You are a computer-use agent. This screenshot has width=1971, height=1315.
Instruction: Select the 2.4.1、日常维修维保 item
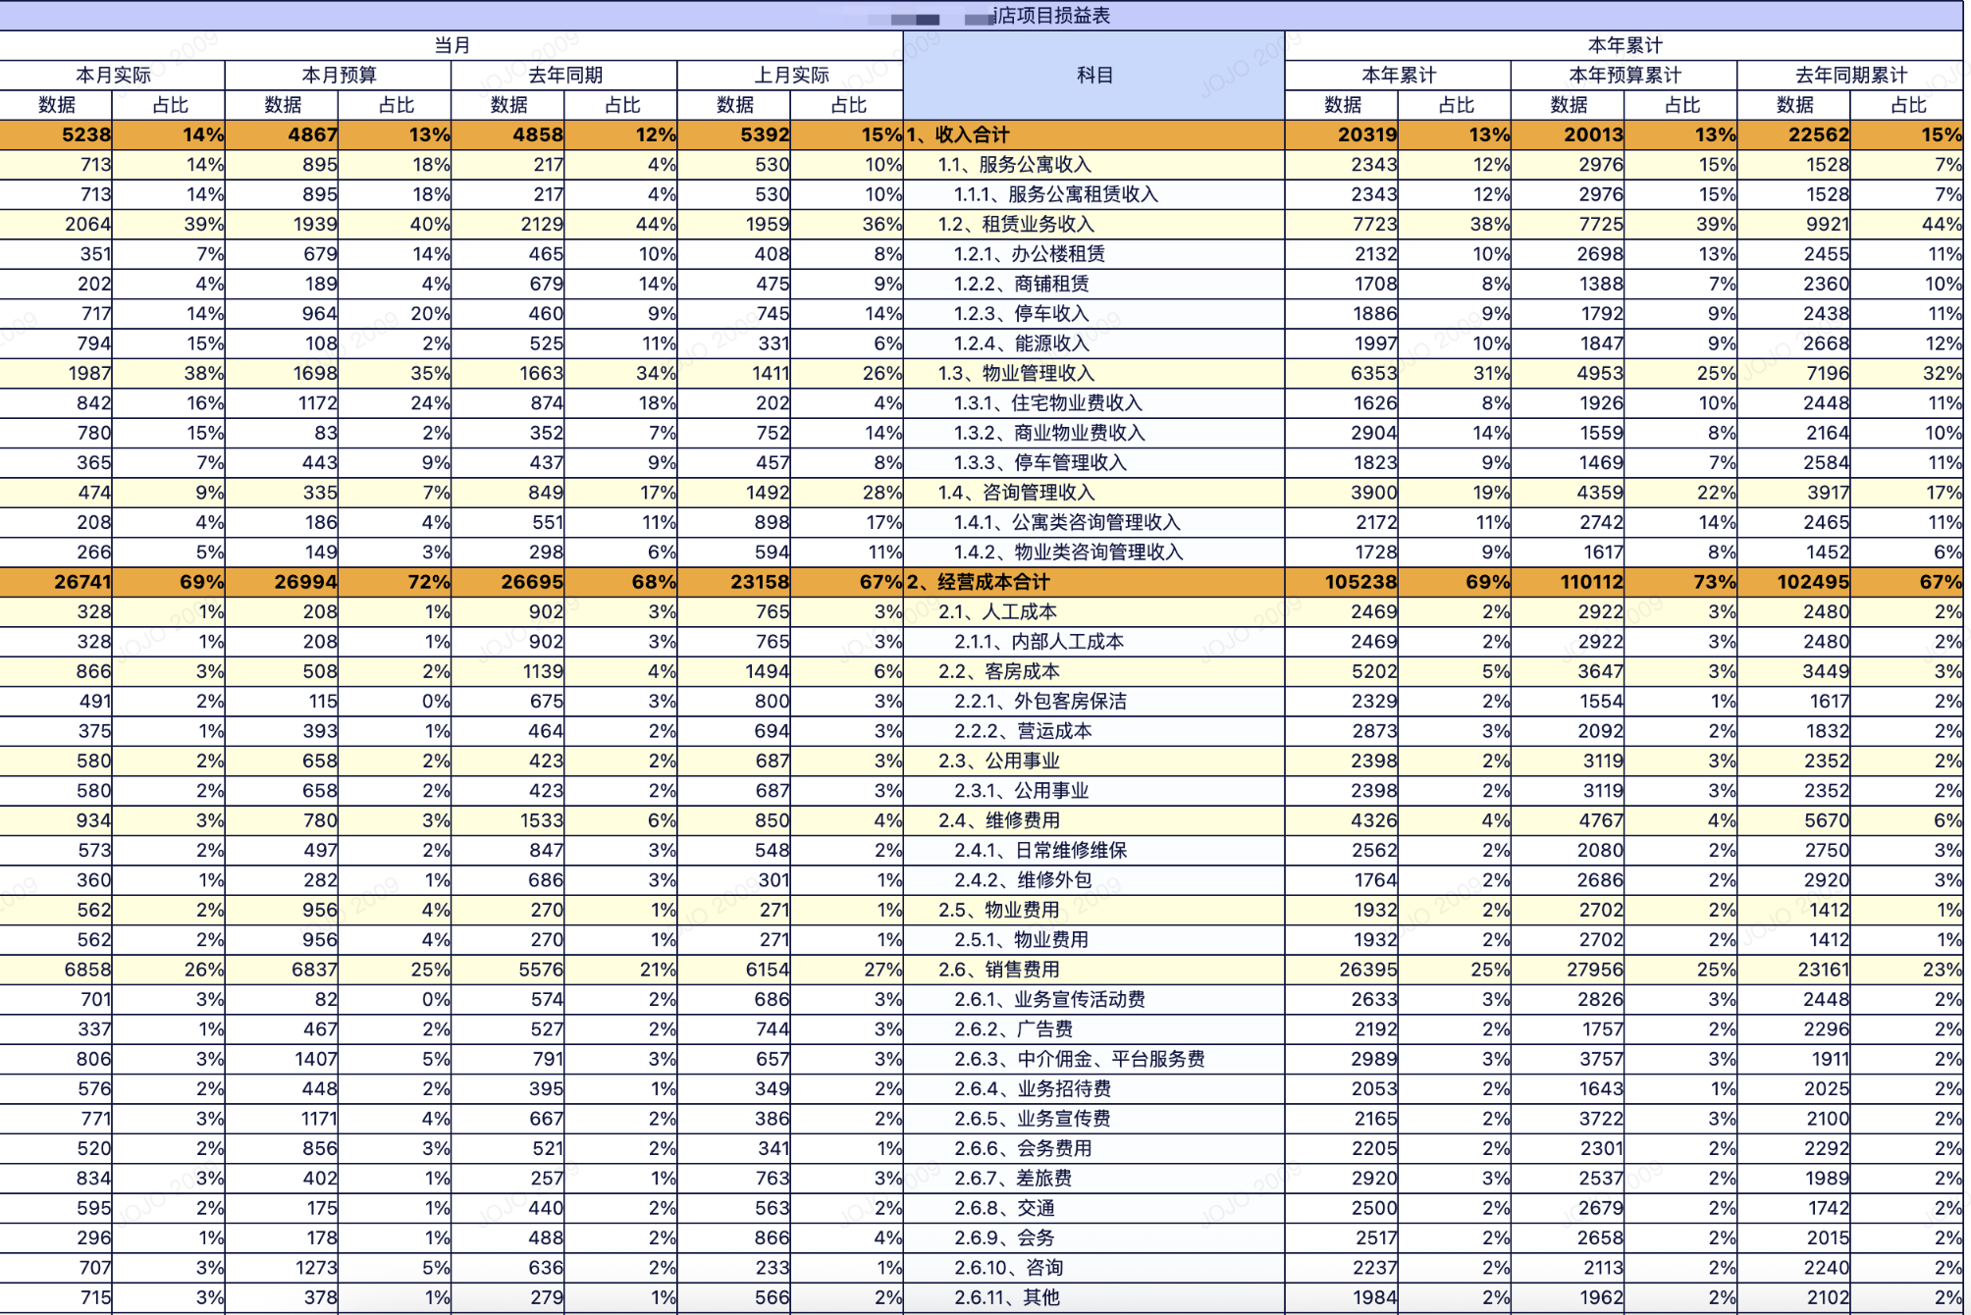(1039, 850)
